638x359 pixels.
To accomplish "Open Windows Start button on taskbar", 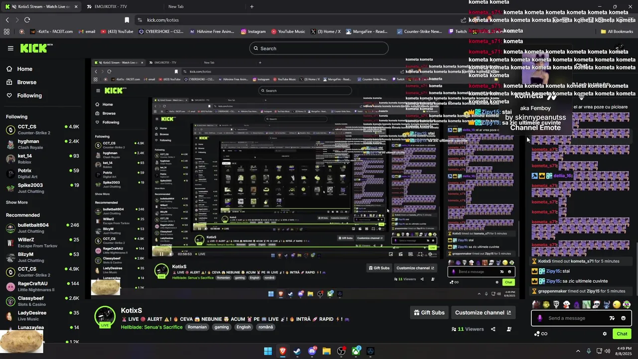I will (x=268, y=351).
